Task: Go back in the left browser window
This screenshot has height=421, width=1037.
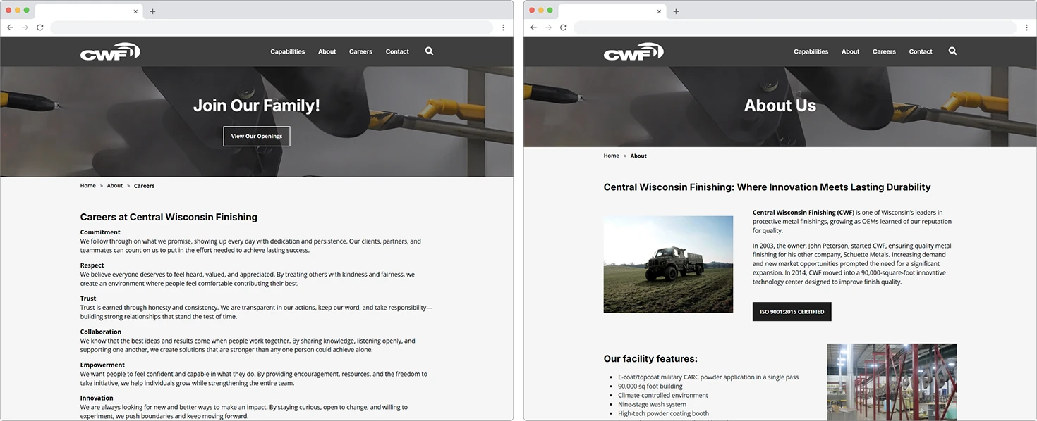Action: click(x=10, y=27)
